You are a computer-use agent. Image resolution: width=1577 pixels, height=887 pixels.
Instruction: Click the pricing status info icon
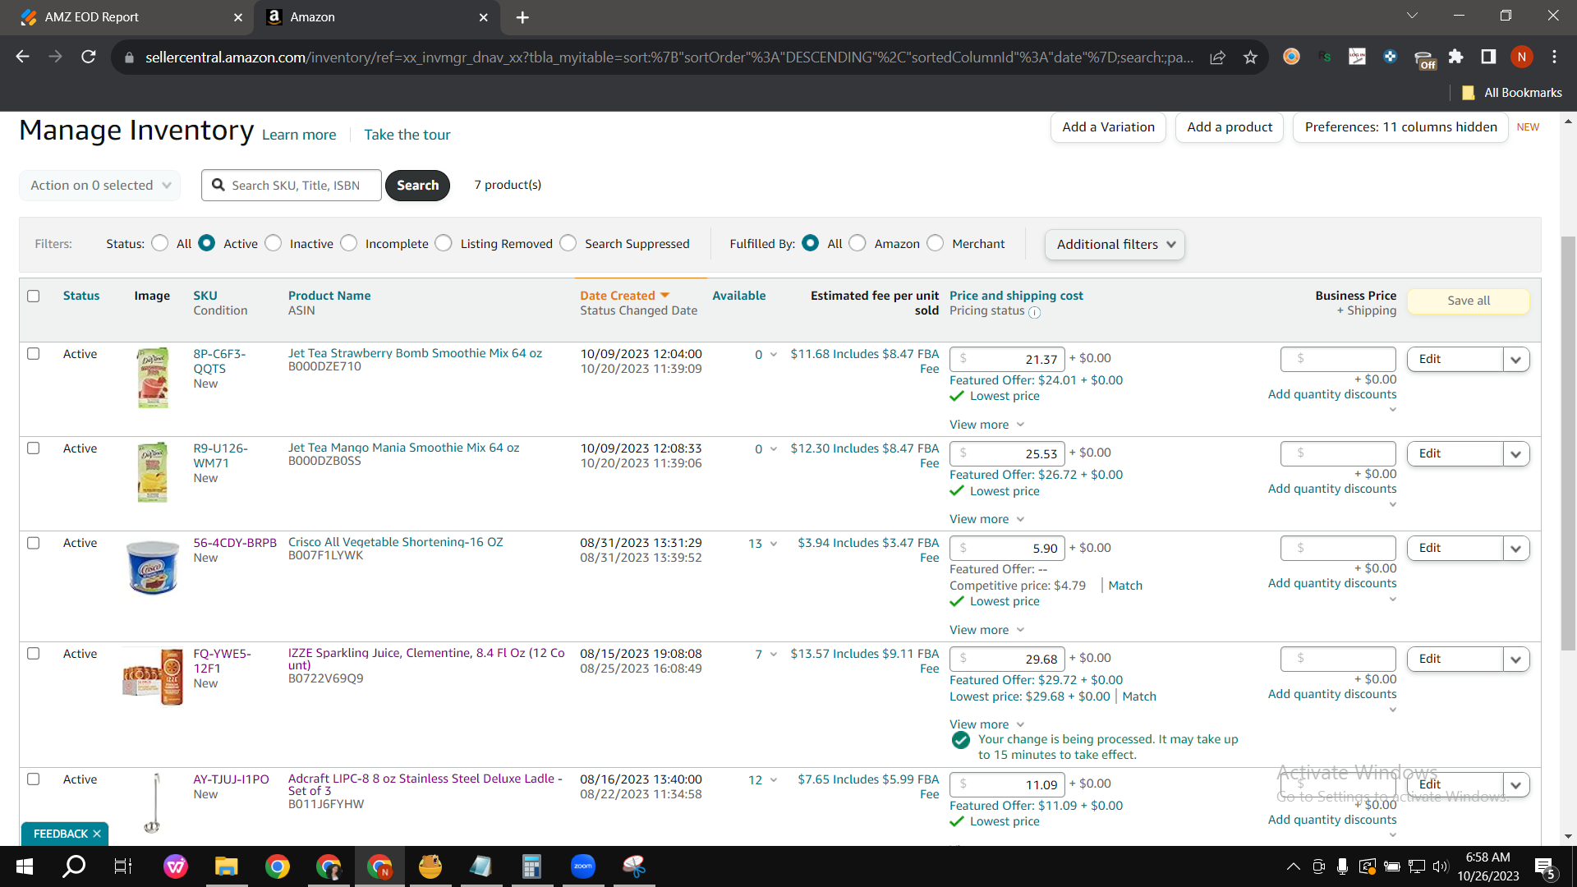1035,312
